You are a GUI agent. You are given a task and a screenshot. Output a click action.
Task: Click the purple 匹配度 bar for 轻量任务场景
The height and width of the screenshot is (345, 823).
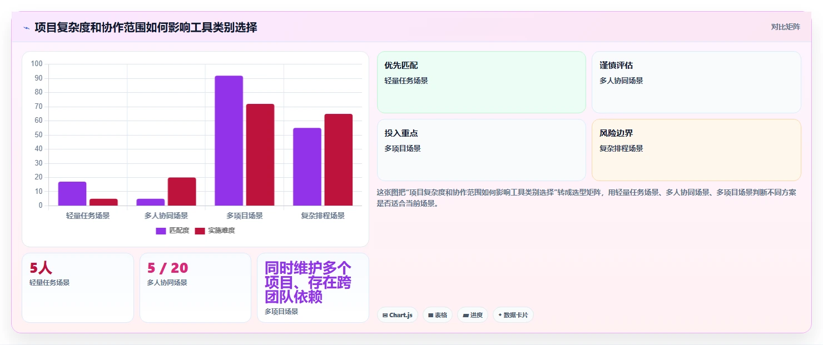(72, 193)
